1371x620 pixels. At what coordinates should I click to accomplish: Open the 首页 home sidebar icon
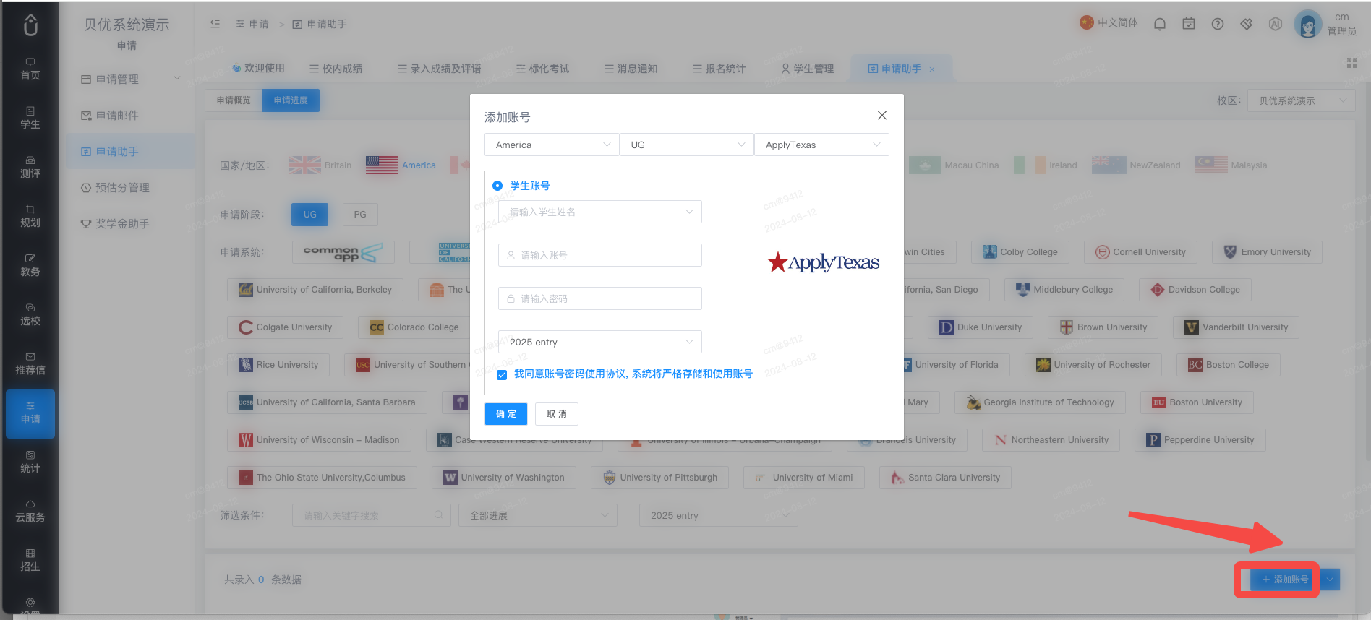click(30, 69)
